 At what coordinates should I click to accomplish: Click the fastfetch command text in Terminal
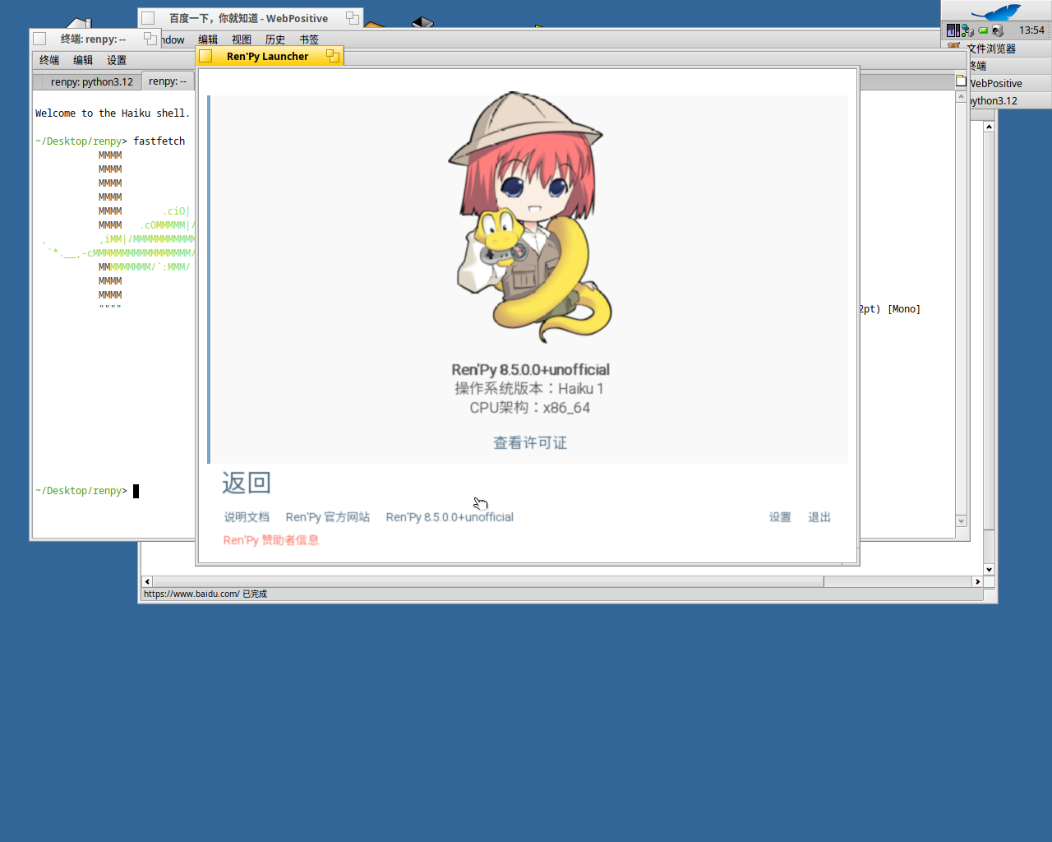coord(159,141)
